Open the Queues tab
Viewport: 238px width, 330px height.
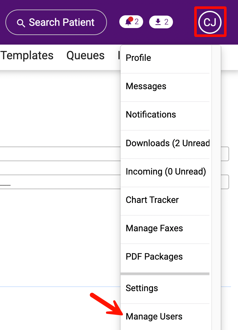(85, 55)
